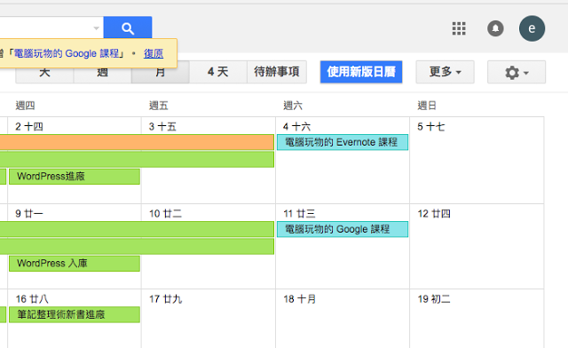Click the 週四 column header
This screenshot has width=568, height=348.
[x=25, y=106]
